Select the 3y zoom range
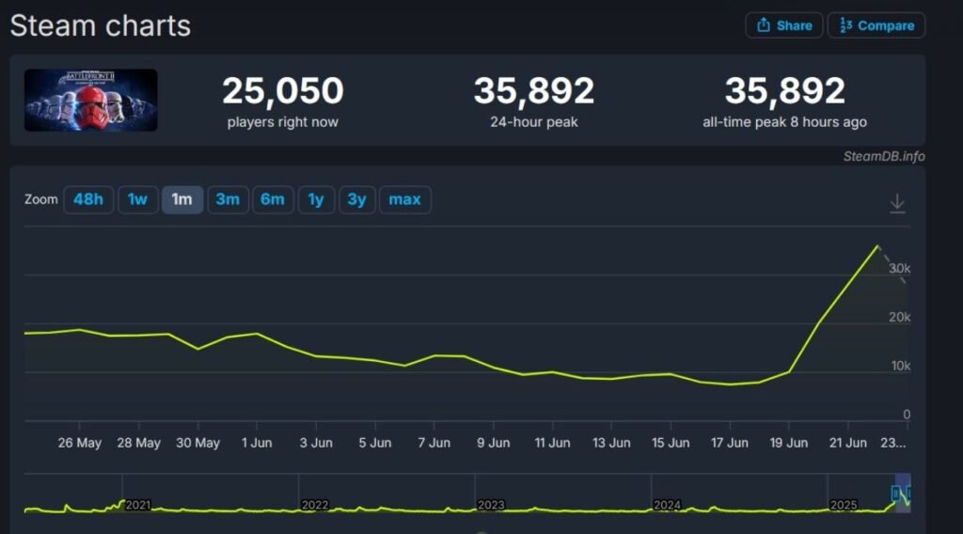Screen dimensions: 963x534 click(x=356, y=199)
